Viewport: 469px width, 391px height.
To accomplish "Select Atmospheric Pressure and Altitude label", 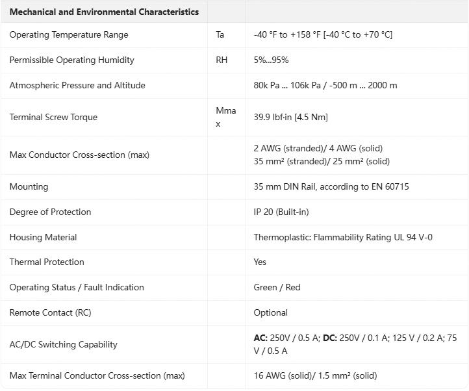I will (77, 86).
